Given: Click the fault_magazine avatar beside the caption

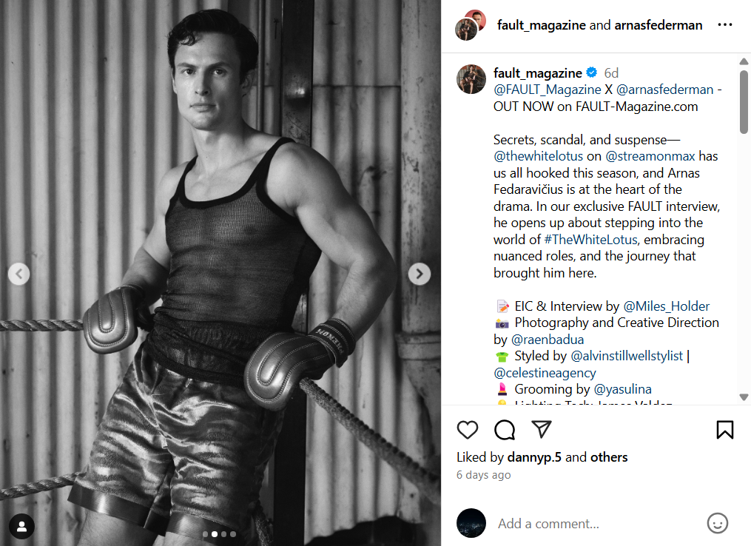Looking at the screenshot, I should (x=471, y=79).
